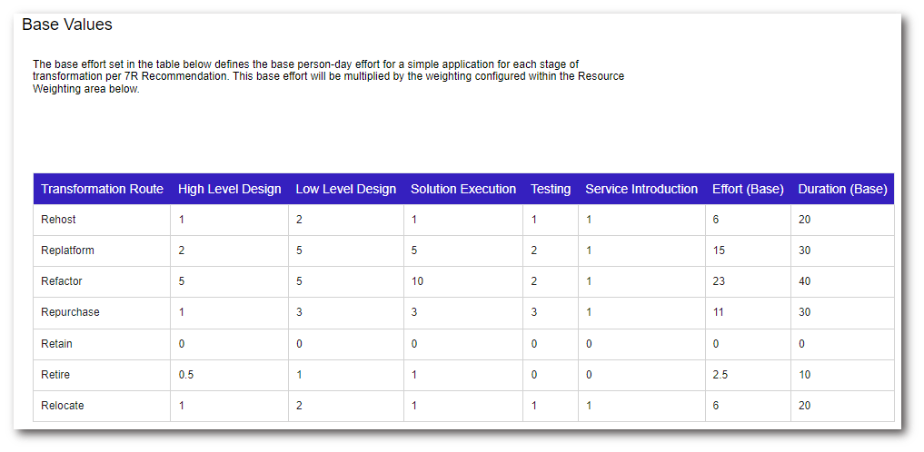Click the Transformation Route column header
Viewport: 924px width, 452px height.
coord(102,189)
